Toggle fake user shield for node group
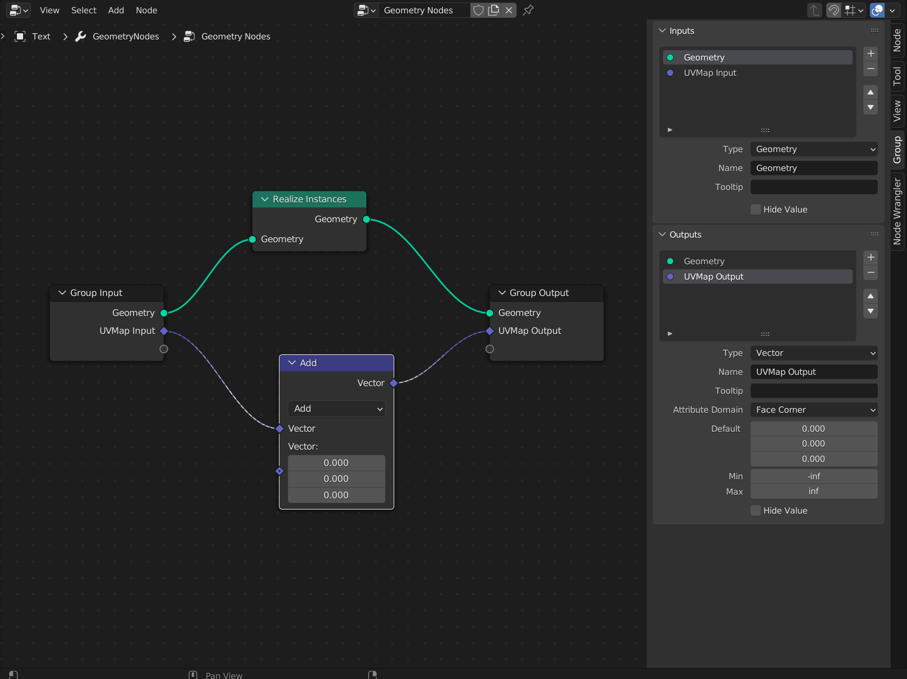Screen dimensions: 907x679 (478, 10)
